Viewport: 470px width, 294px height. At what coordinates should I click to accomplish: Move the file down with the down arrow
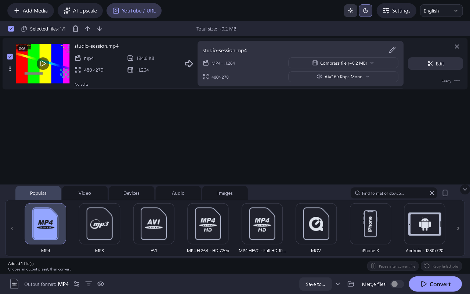[100, 29]
